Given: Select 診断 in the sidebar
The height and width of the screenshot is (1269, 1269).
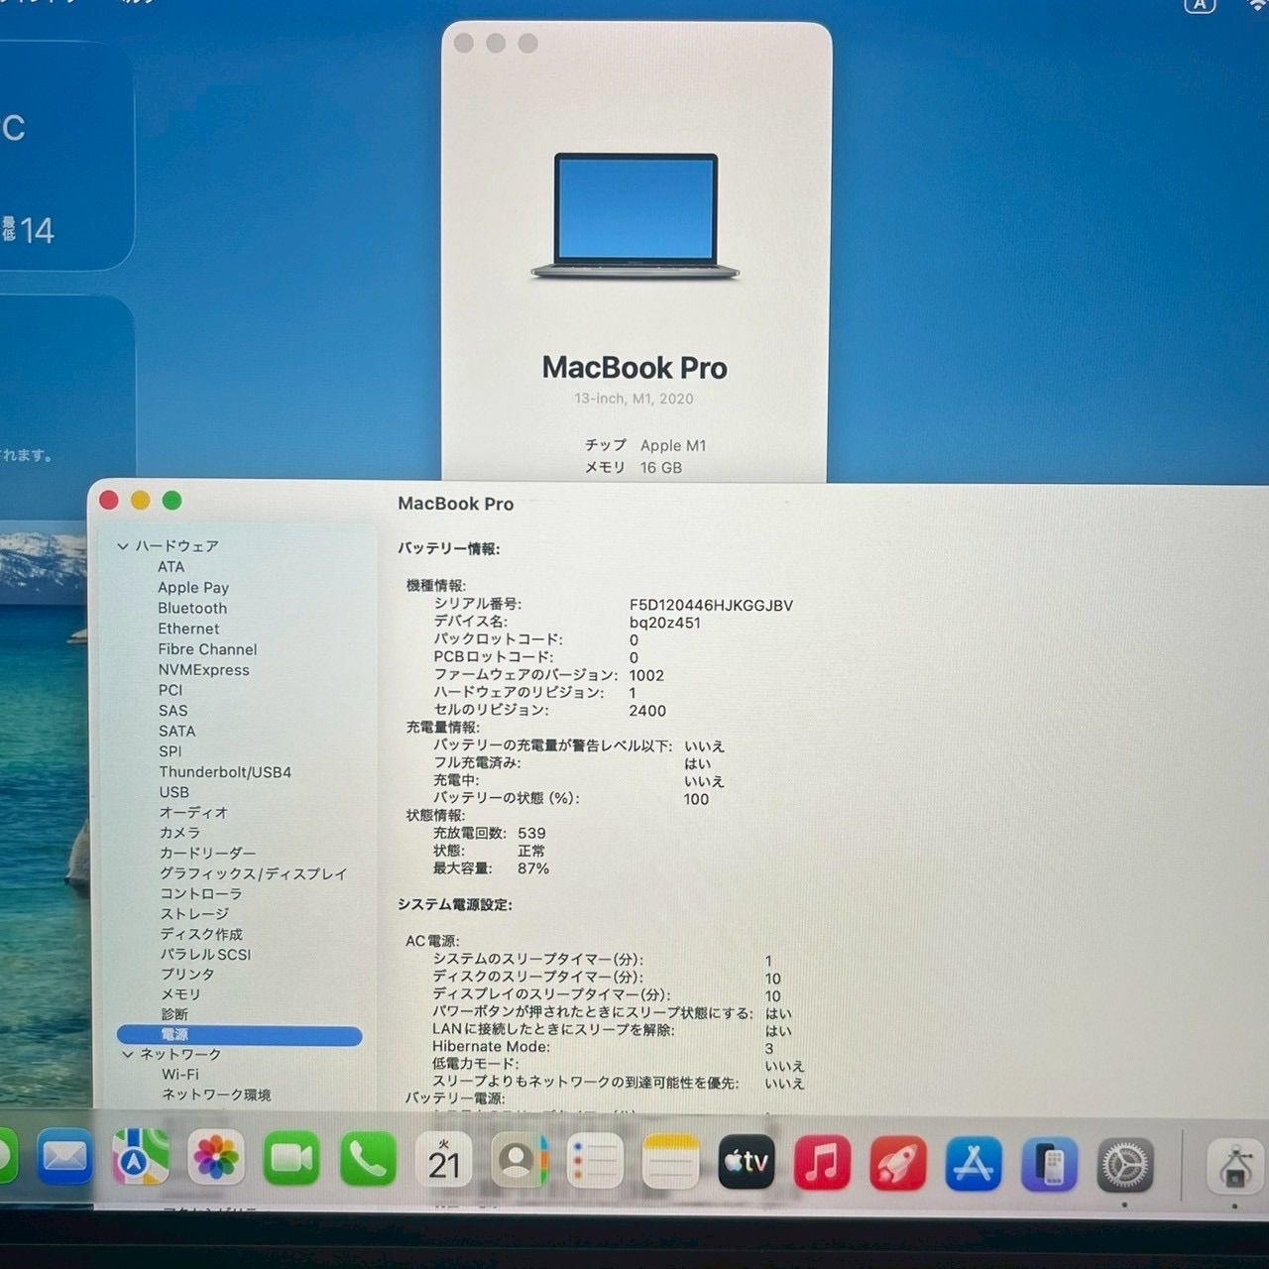Looking at the screenshot, I should pyautogui.click(x=174, y=1014).
